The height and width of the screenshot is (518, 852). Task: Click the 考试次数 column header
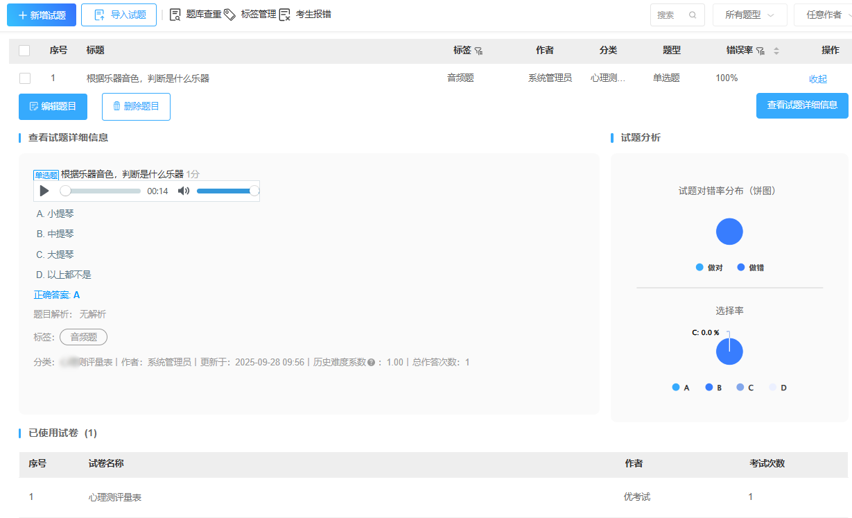767,464
